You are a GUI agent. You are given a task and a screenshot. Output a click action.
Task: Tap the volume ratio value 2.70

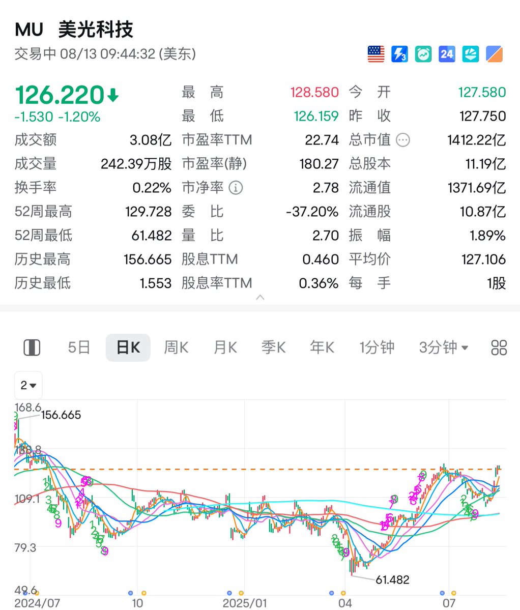pos(326,236)
